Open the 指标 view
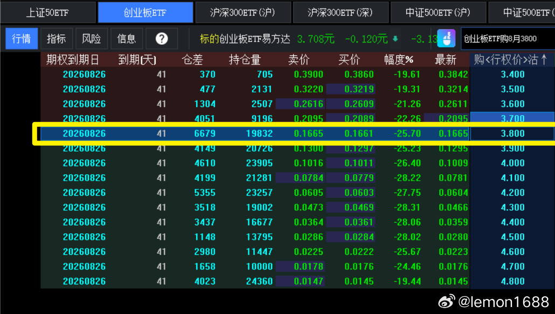This screenshot has width=555, height=314. [57, 39]
